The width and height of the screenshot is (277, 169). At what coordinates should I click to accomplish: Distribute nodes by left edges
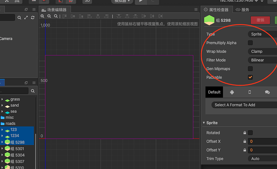[x=144, y=16]
